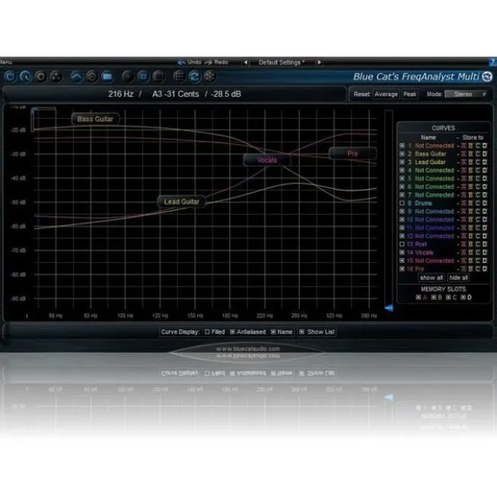Toggle visibility of 16 Pre curve

tap(402, 269)
